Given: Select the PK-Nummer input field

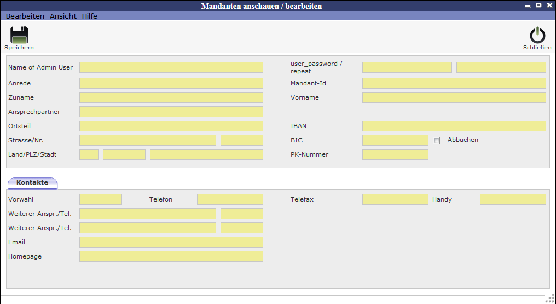Looking at the screenshot, I should pyautogui.click(x=395, y=154).
